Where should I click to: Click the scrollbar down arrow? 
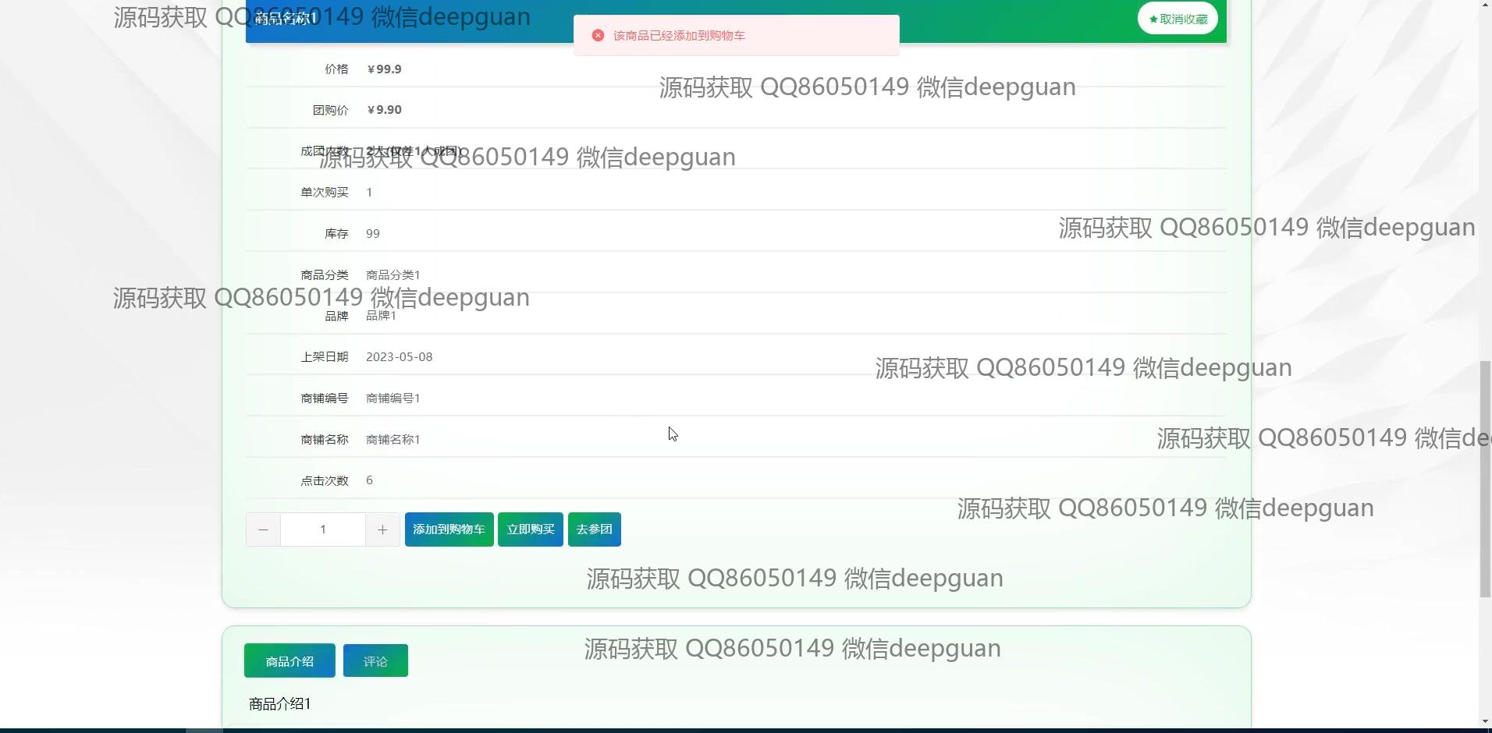[1484, 721]
